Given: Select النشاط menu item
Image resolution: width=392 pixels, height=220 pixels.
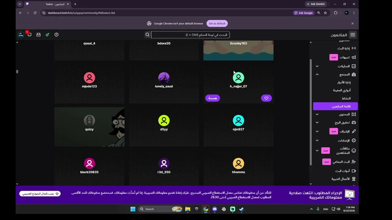Looking at the screenshot, I should point(346,98).
